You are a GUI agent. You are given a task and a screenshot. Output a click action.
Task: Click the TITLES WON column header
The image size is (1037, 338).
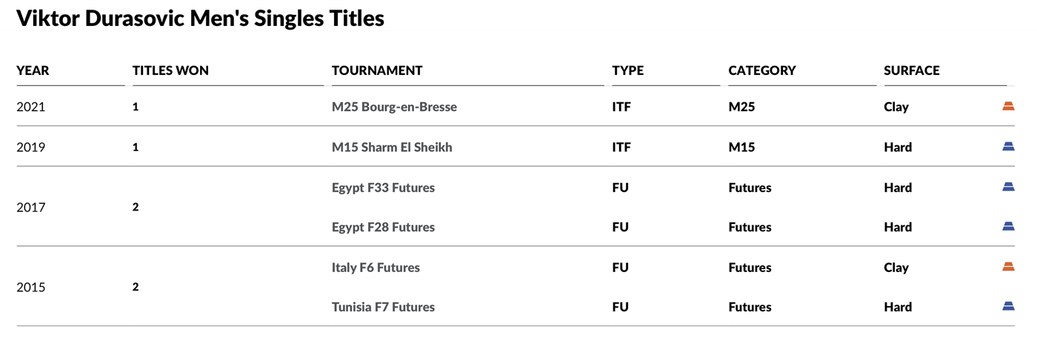pos(170,70)
